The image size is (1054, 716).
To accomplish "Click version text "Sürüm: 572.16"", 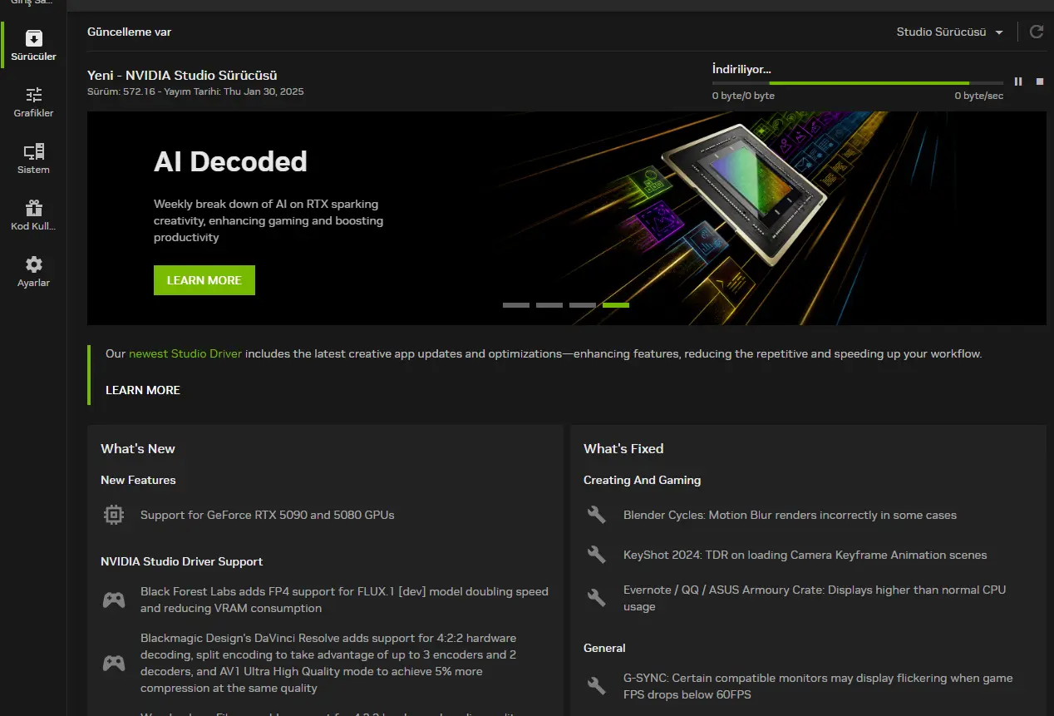I will coord(121,91).
